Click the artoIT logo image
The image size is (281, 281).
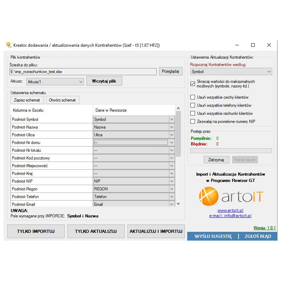click(231, 196)
